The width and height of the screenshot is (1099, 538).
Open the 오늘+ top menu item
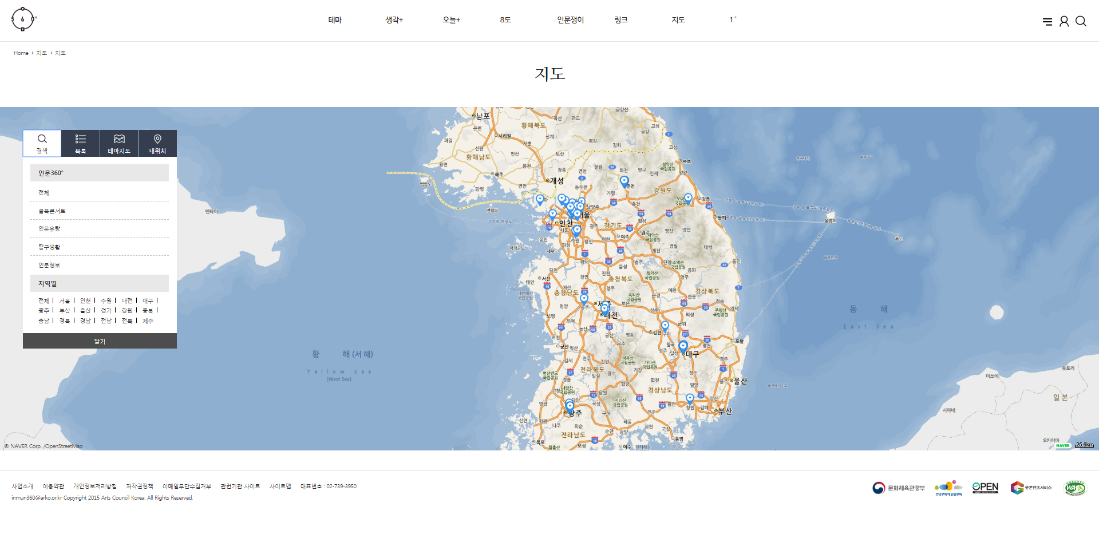451,20
